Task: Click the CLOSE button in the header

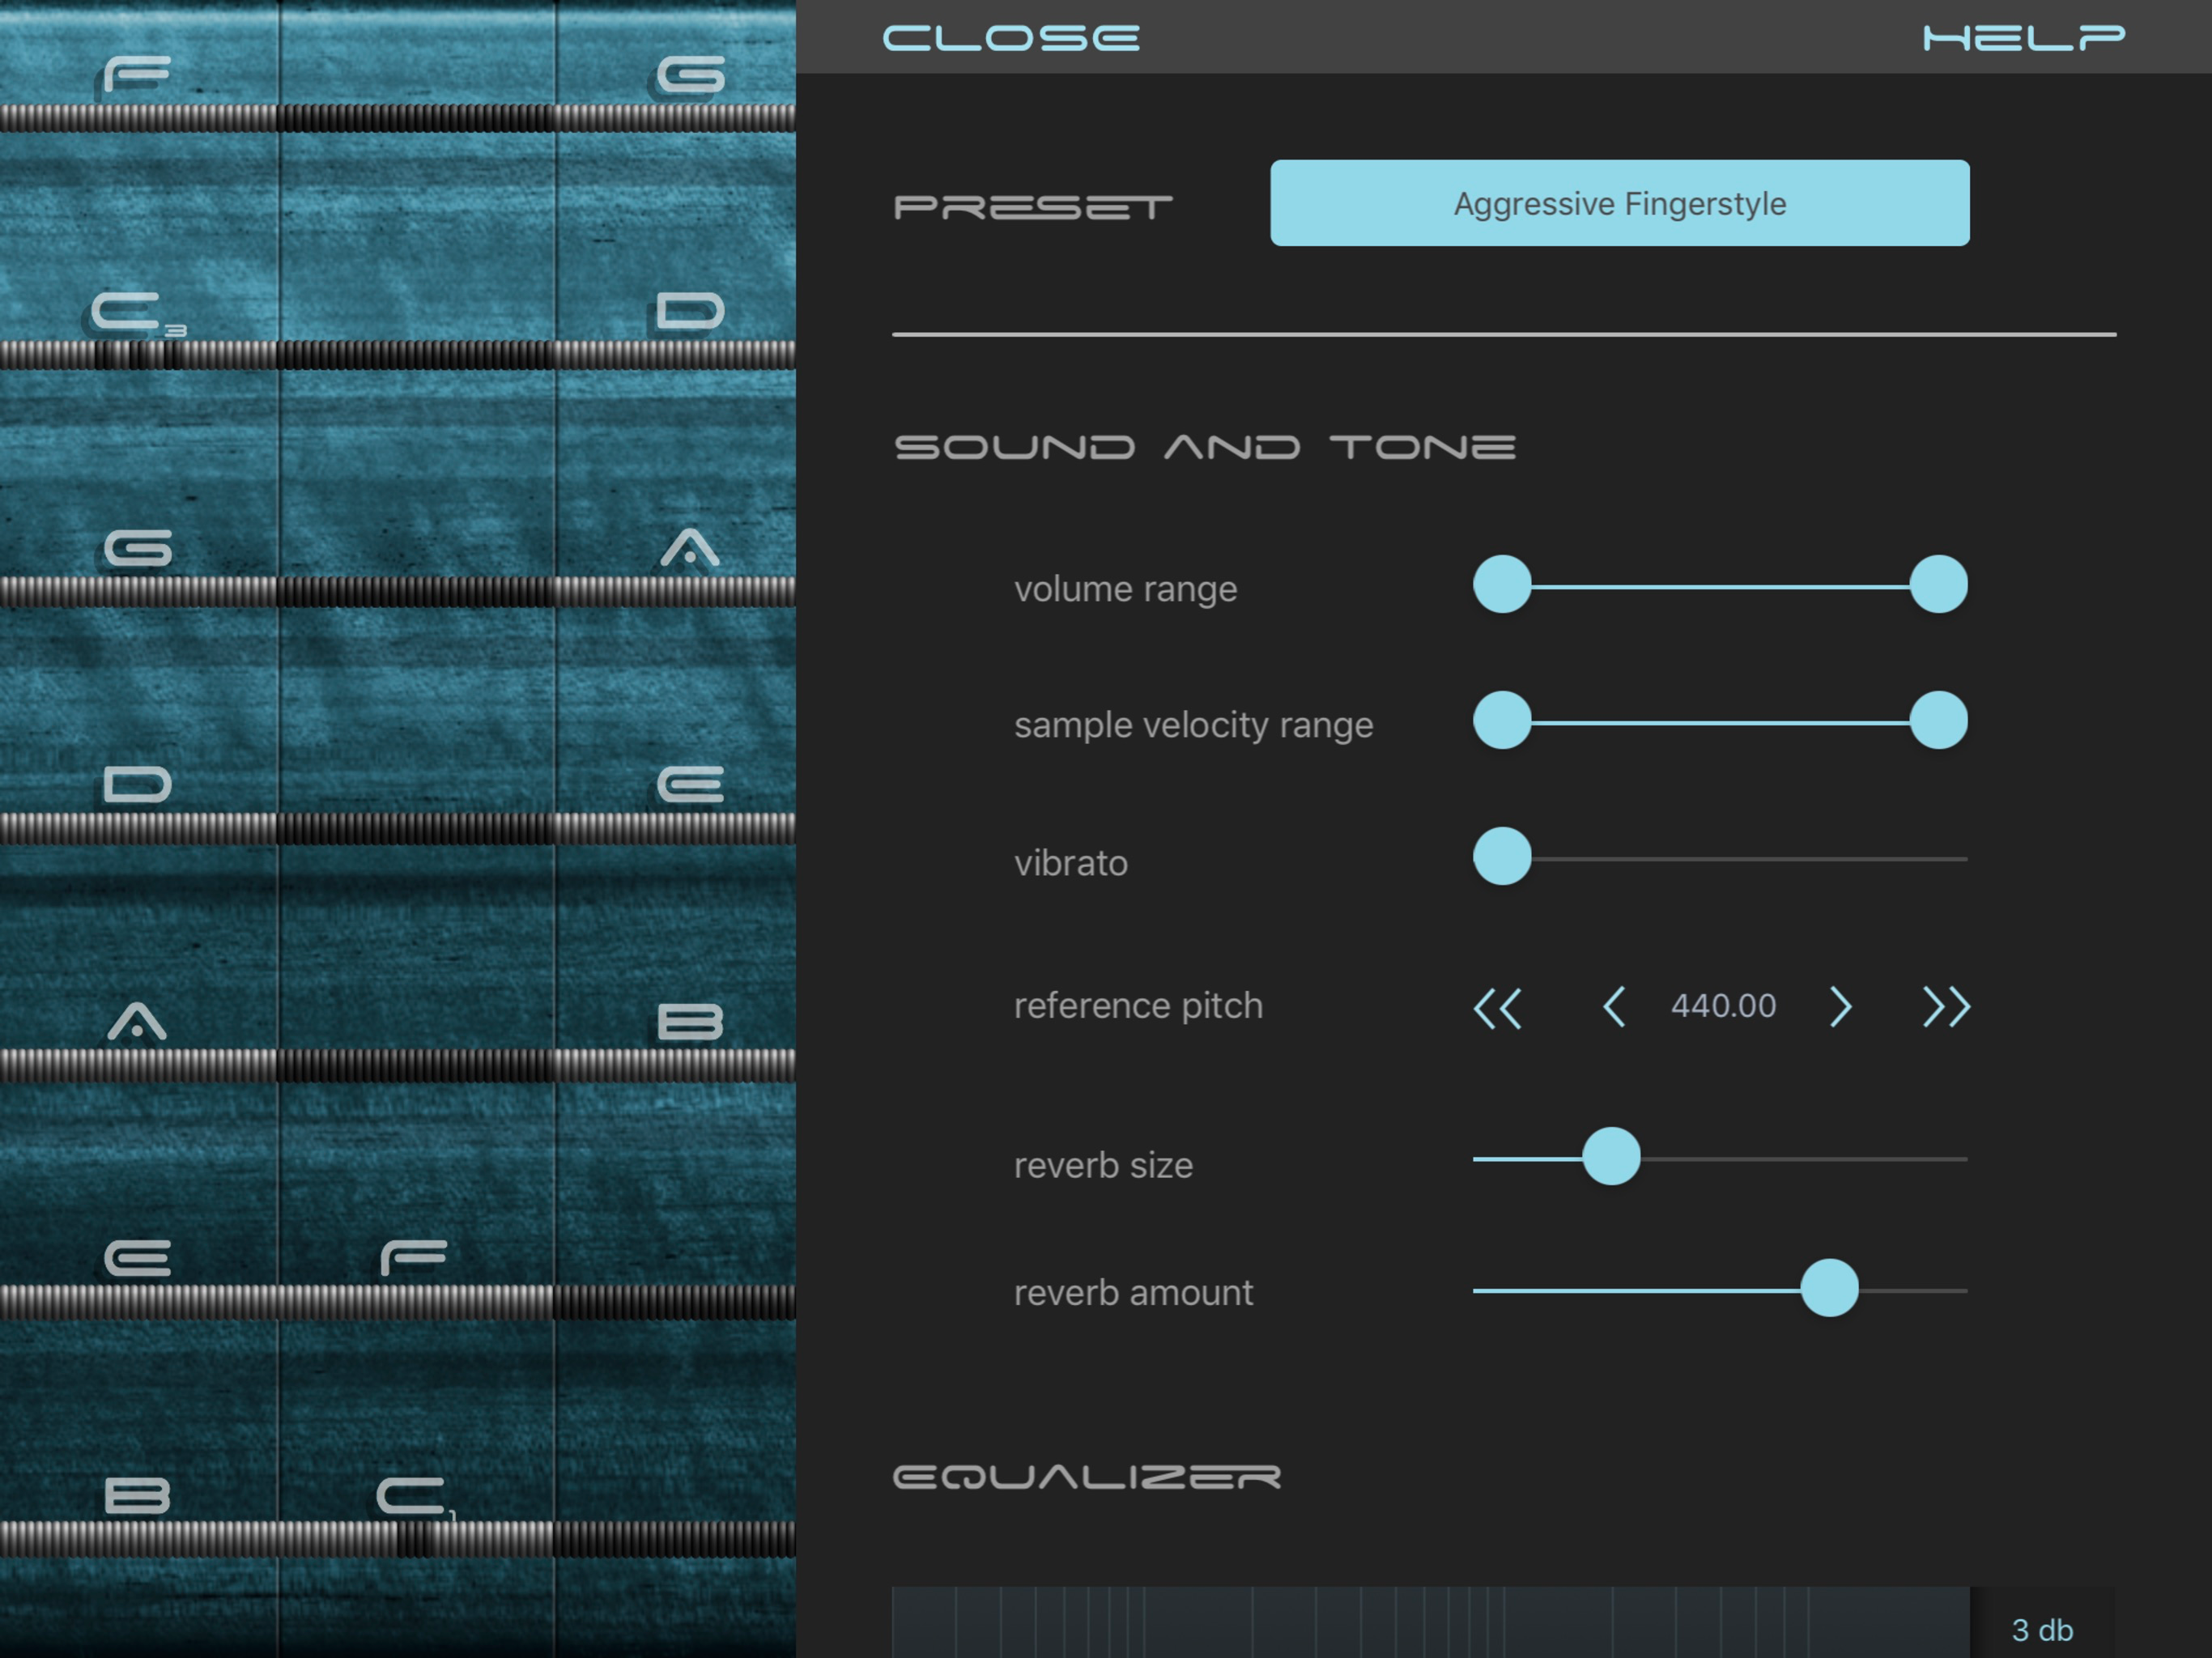Action: coord(1011,38)
